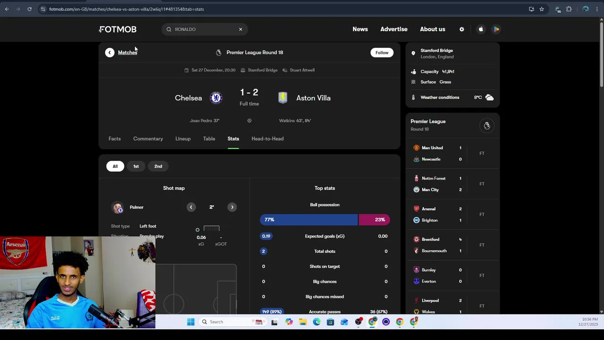This screenshot has width=604, height=340.
Task: Select the All period filter
Action: [x=115, y=166]
